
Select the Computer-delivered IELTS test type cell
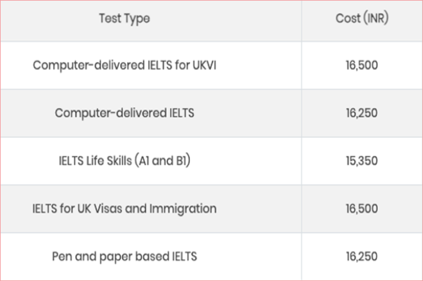[125, 113]
